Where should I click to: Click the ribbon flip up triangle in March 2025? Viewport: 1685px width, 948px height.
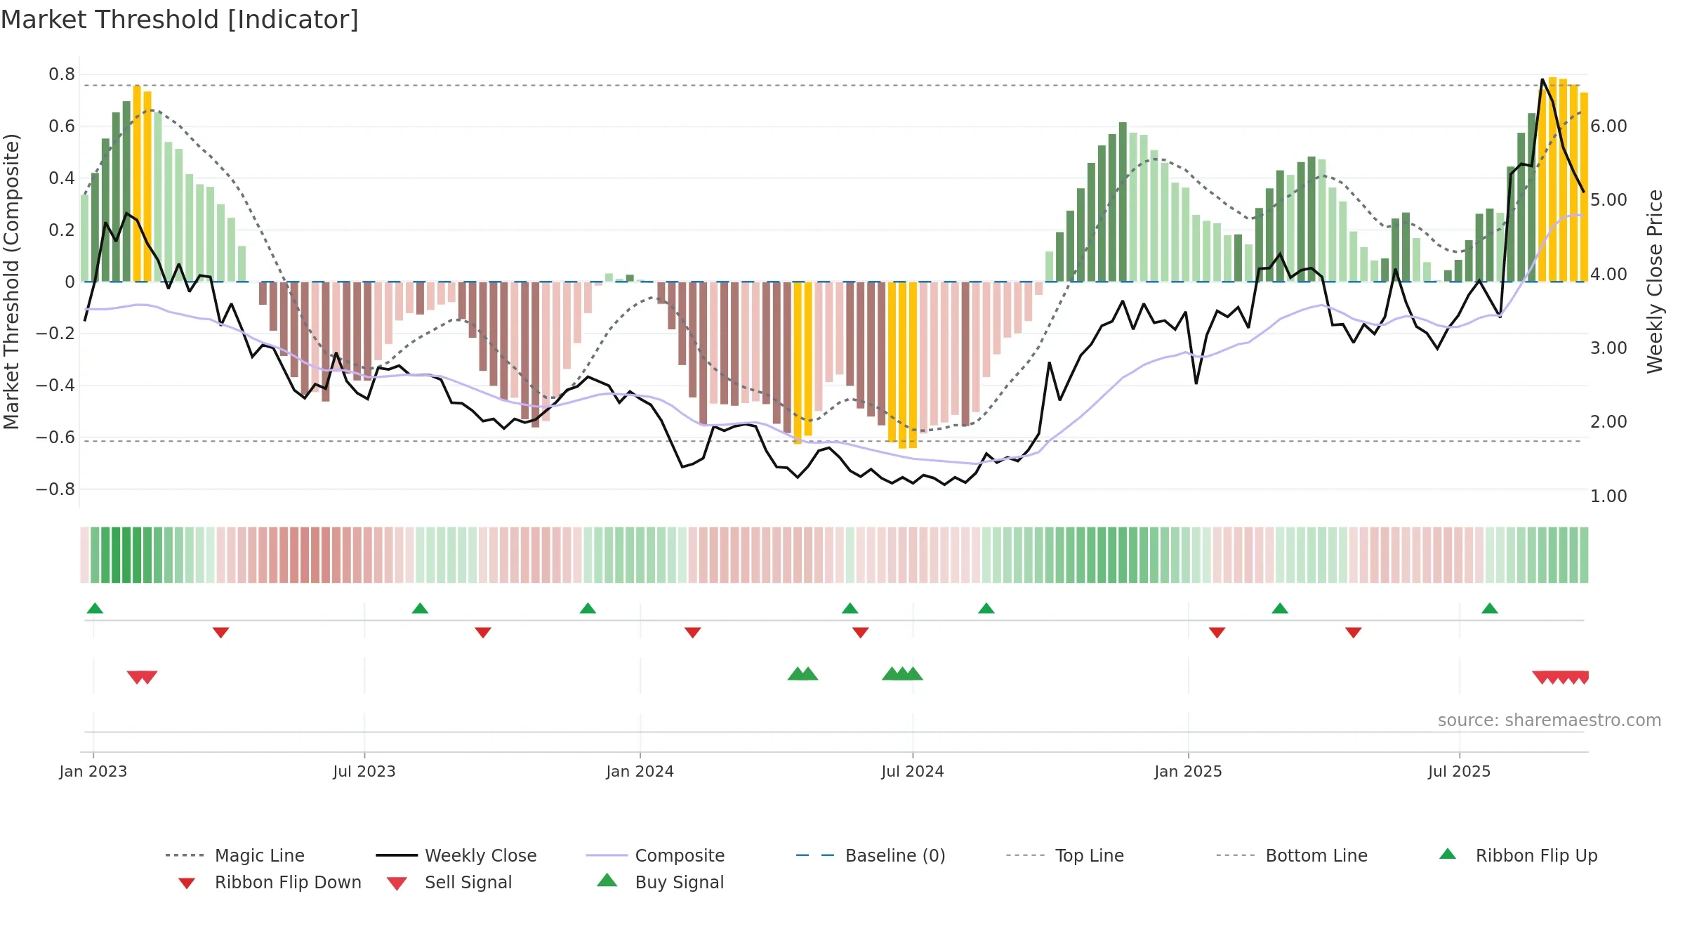pos(1279,608)
